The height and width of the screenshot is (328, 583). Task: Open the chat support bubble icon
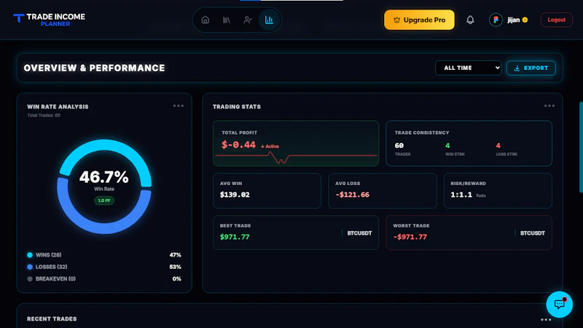pyautogui.click(x=559, y=304)
